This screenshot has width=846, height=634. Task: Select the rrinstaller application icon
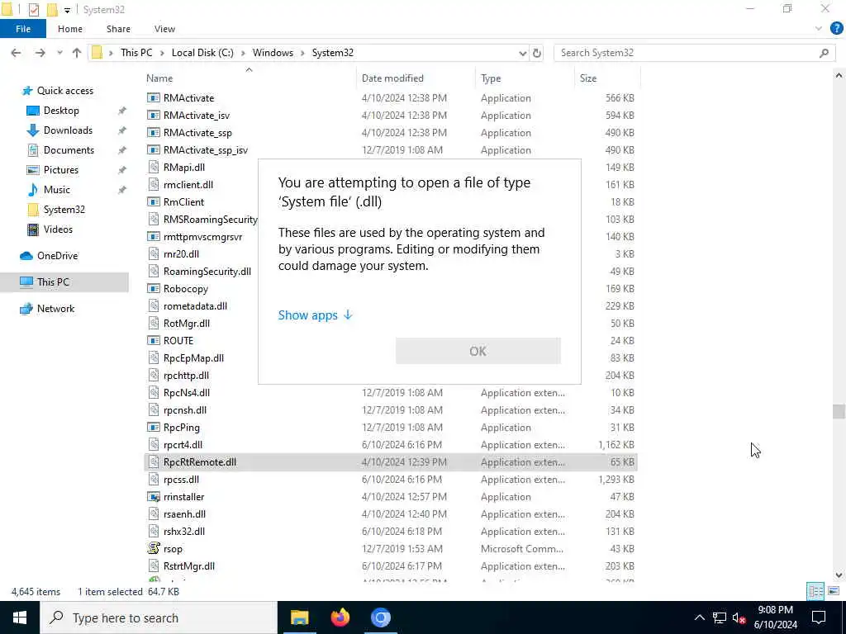tap(154, 496)
